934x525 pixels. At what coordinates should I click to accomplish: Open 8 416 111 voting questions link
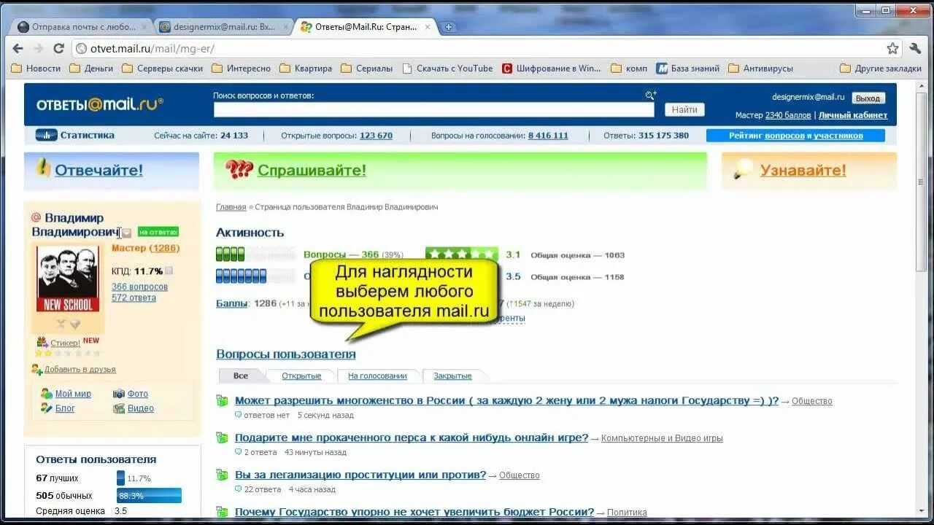click(548, 136)
